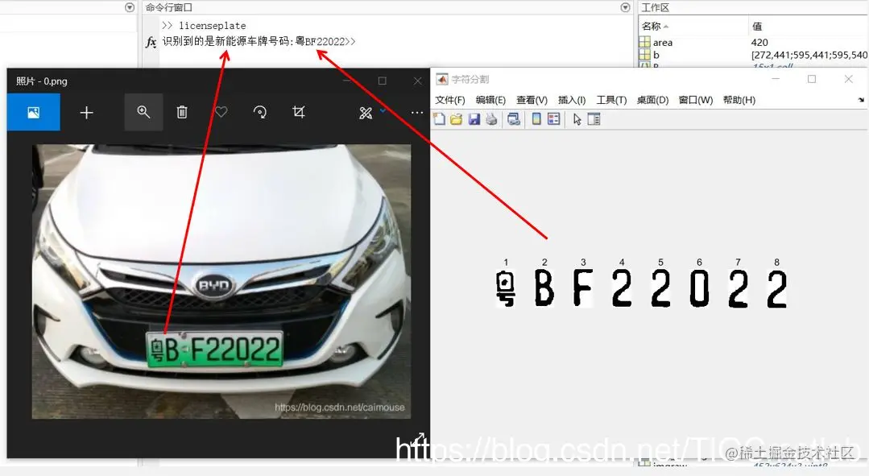Insert a colorbar via toolbar icon
869x476 pixels.
536,119
